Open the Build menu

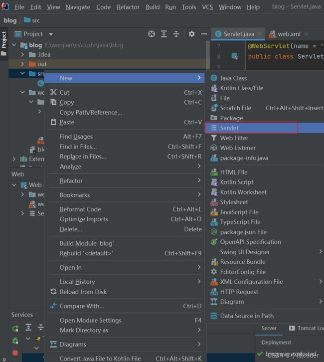click(x=153, y=7)
